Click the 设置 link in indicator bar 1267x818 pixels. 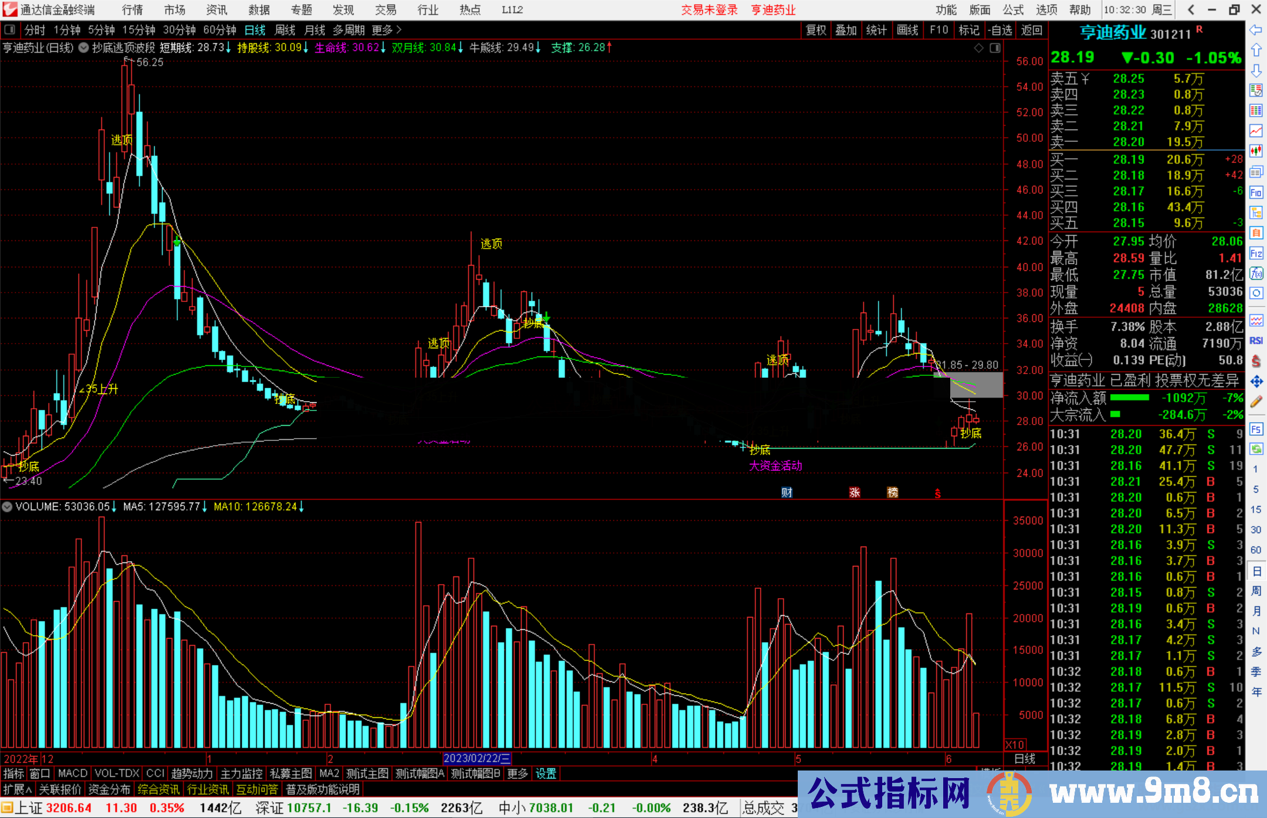click(x=546, y=773)
